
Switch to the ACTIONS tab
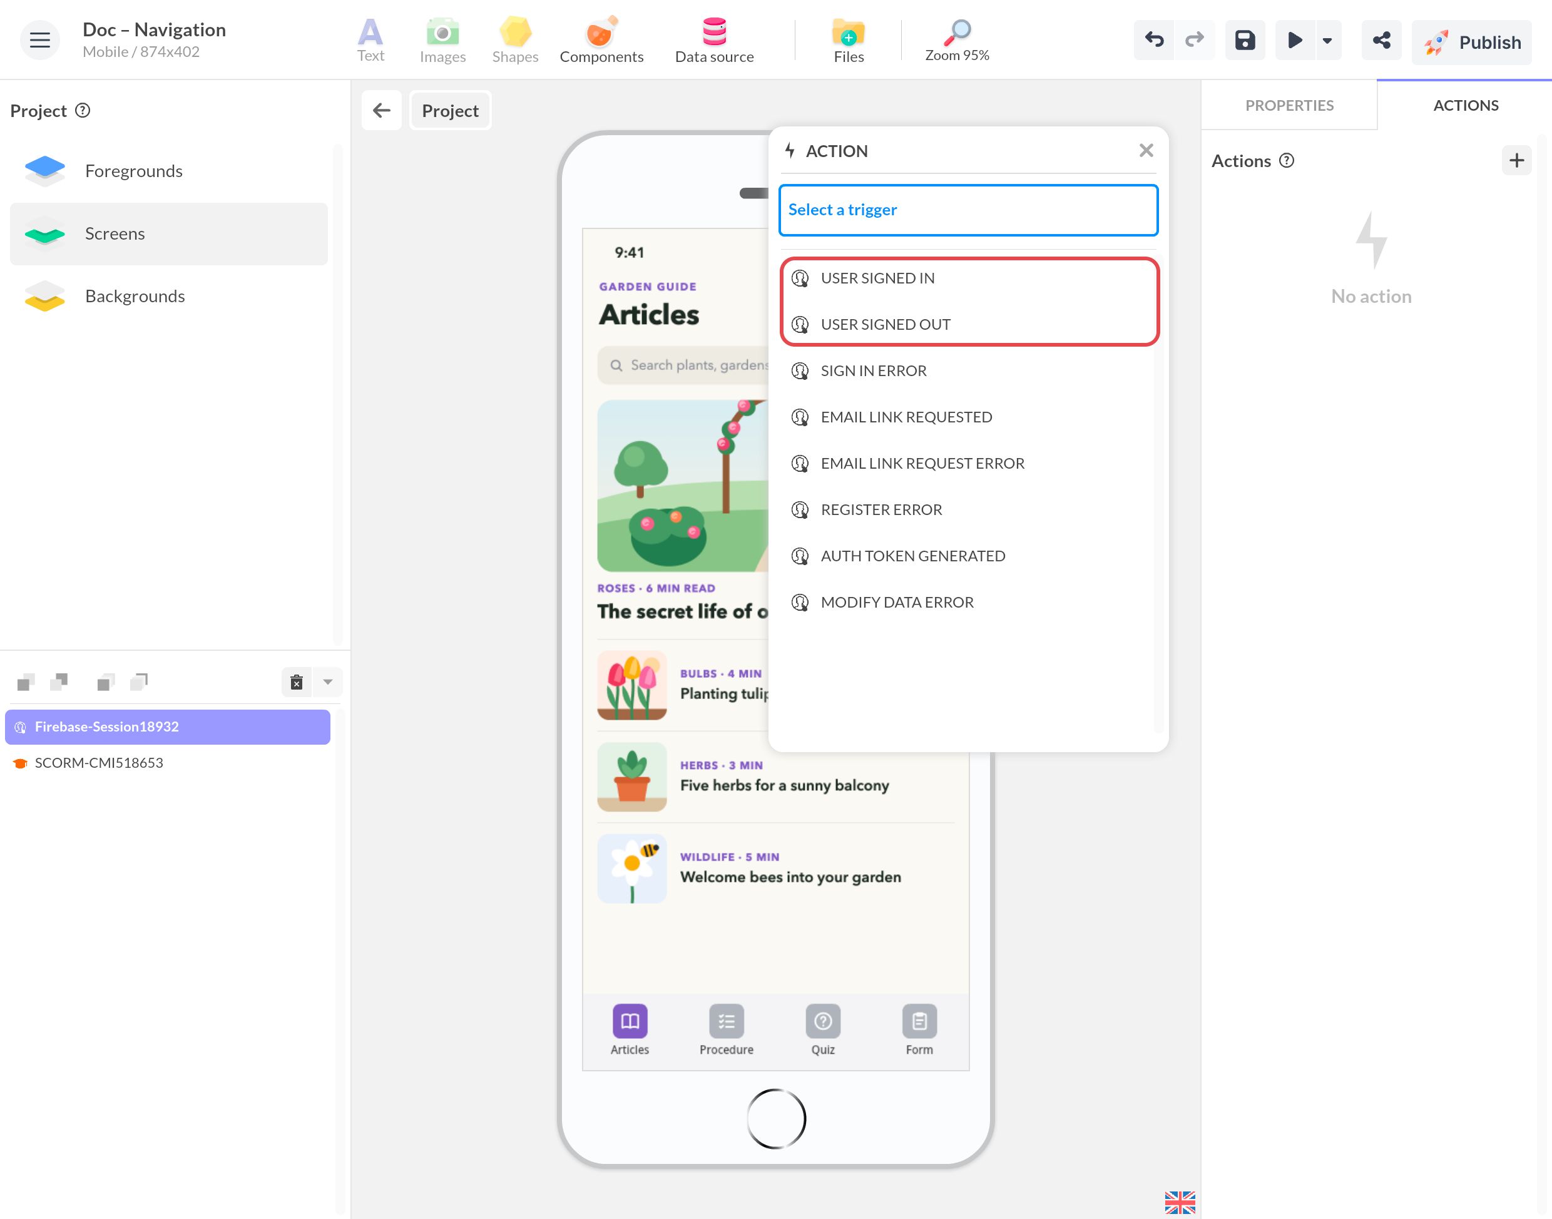(1466, 106)
